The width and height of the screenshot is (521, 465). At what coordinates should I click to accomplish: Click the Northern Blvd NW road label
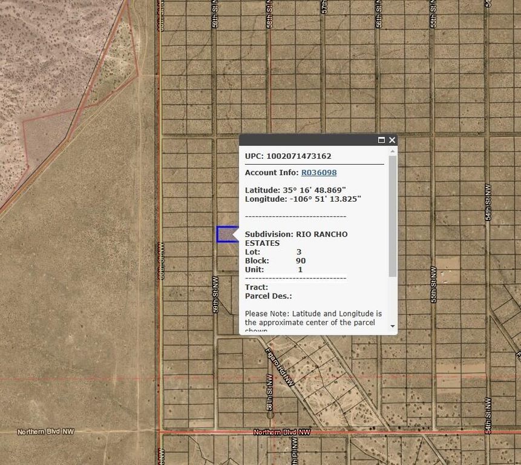coord(282,432)
